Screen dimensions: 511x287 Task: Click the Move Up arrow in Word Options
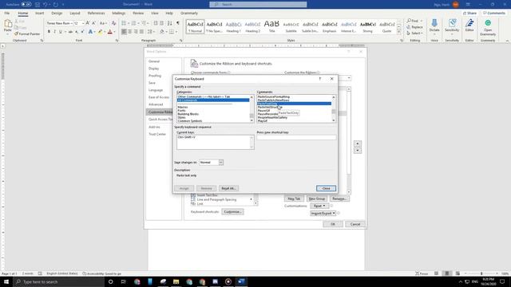point(358,143)
